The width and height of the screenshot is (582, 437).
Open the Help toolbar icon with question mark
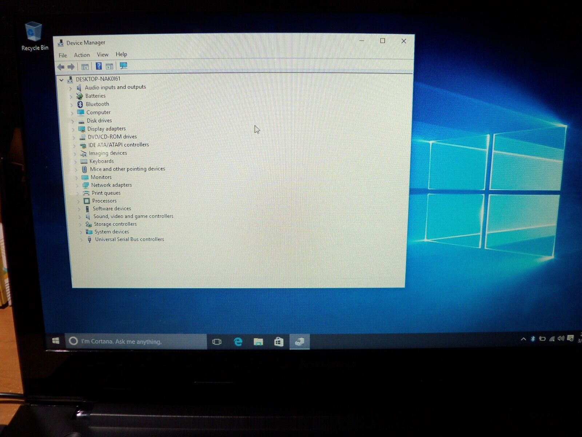99,66
